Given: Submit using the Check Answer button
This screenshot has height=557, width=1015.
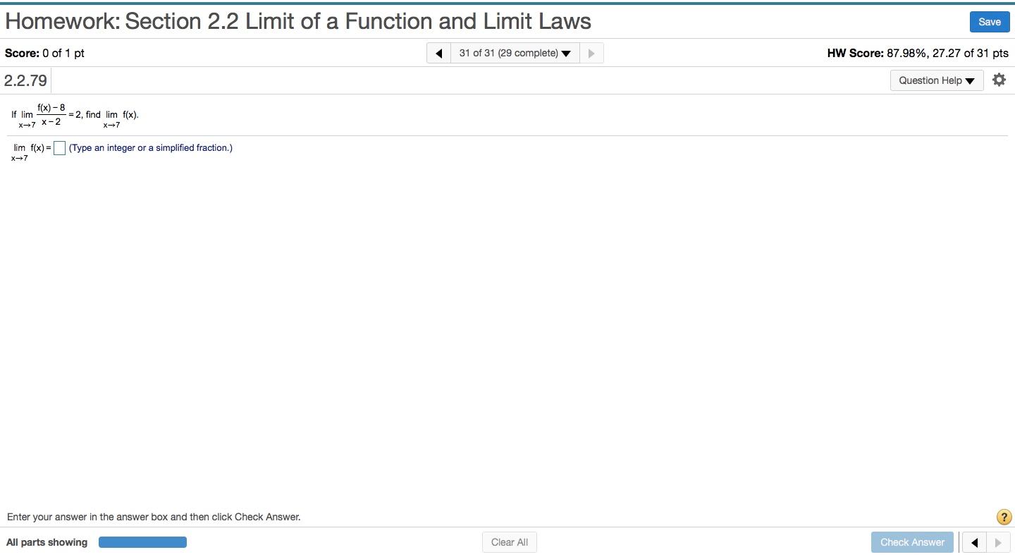Looking at the screenshot, I should [912, 542].
